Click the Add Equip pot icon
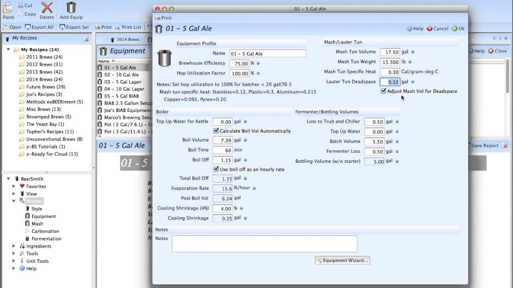The image size is (513, 288). point(71,8)
